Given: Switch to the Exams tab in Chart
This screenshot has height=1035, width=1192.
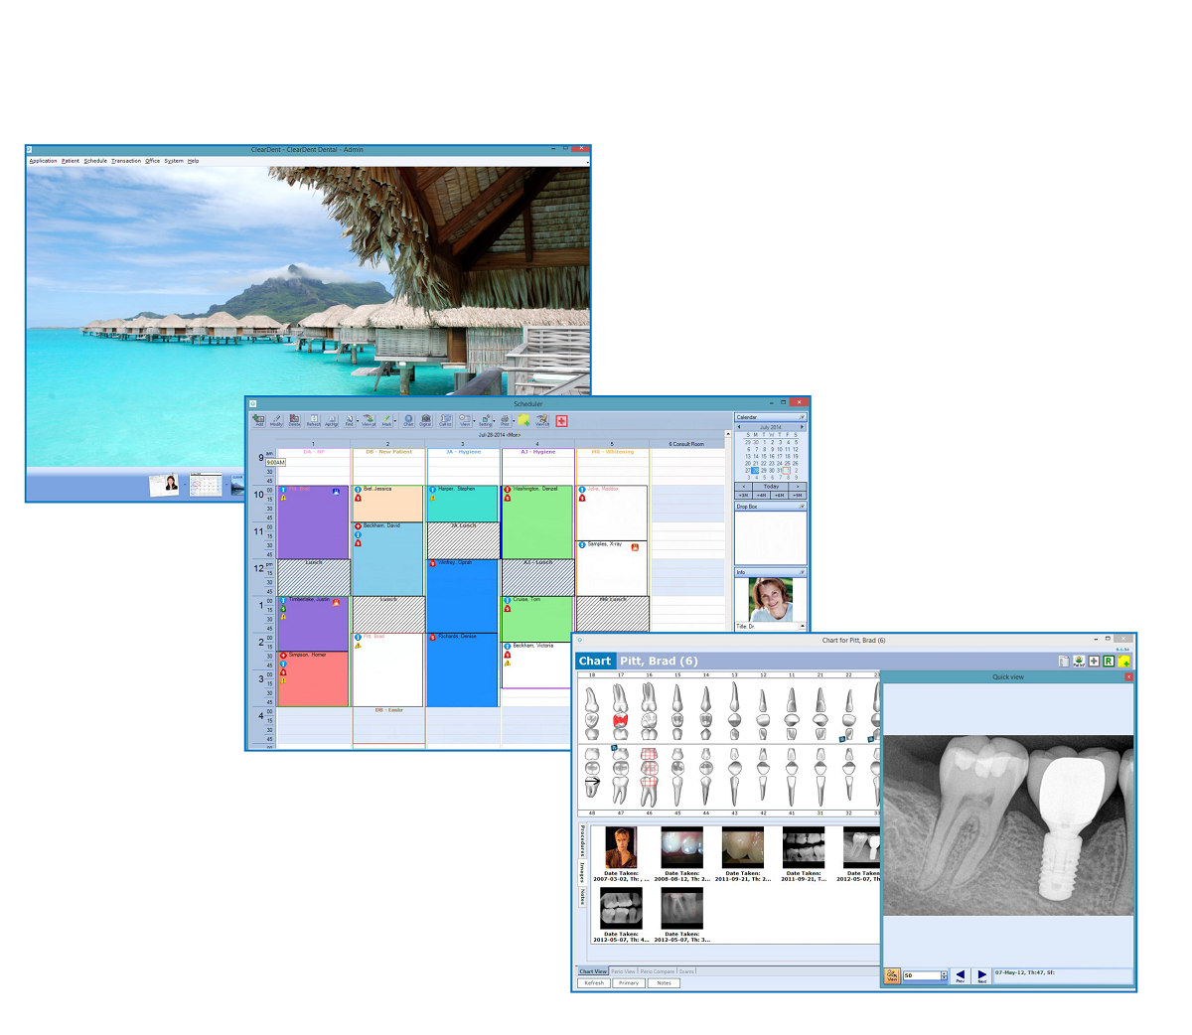Looking at the screenshot, I should point(686,971).
